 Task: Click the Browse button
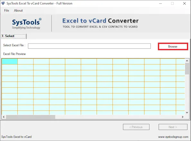point(173,46)
